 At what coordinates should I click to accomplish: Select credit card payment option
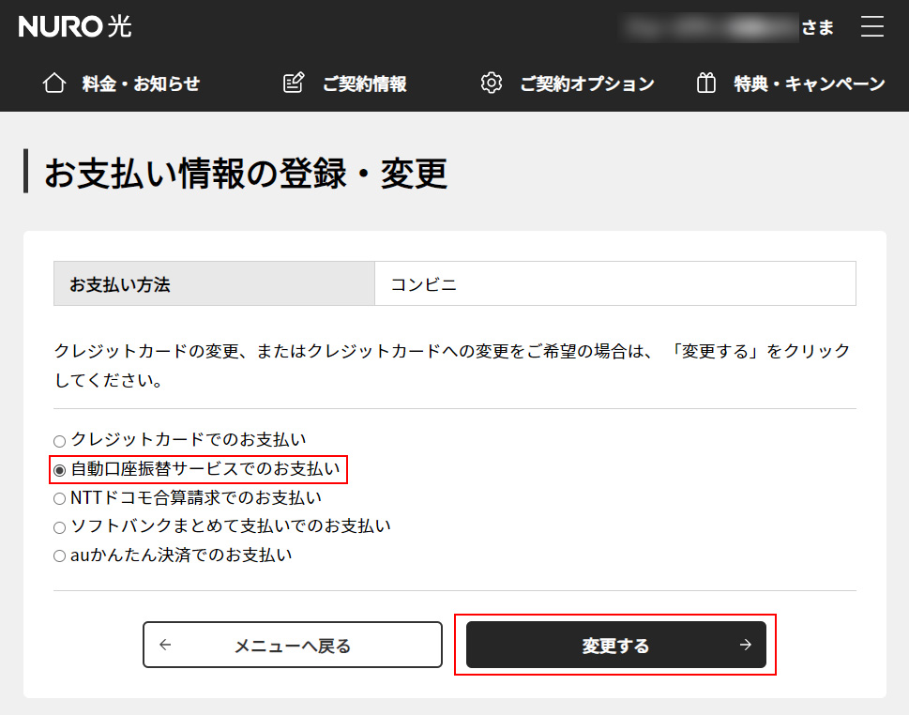click(x=59, y=440)
